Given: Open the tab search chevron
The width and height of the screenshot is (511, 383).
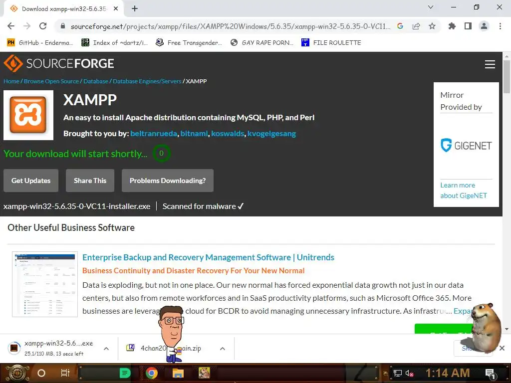Looking at the screenshot, I should [431, 7].
